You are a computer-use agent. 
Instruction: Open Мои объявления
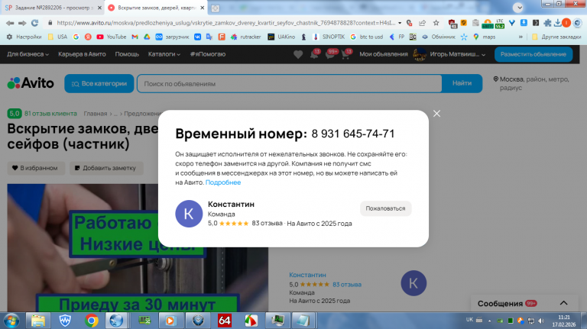point(384,54)
